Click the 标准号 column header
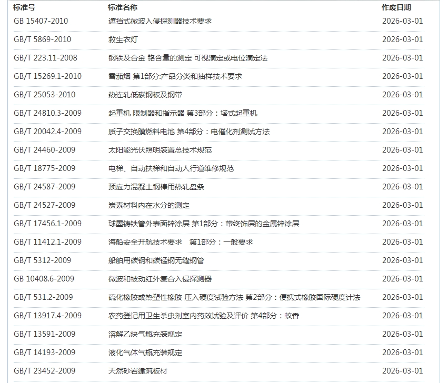The image size is (448, 383). (24, 8)
